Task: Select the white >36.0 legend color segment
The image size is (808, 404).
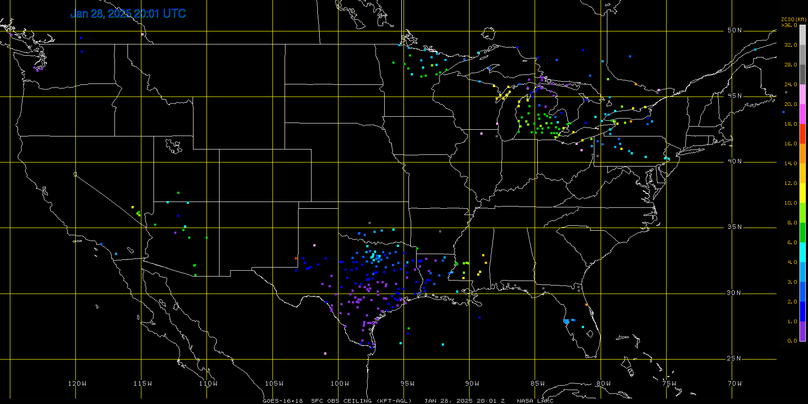Action: pos(803,35)
